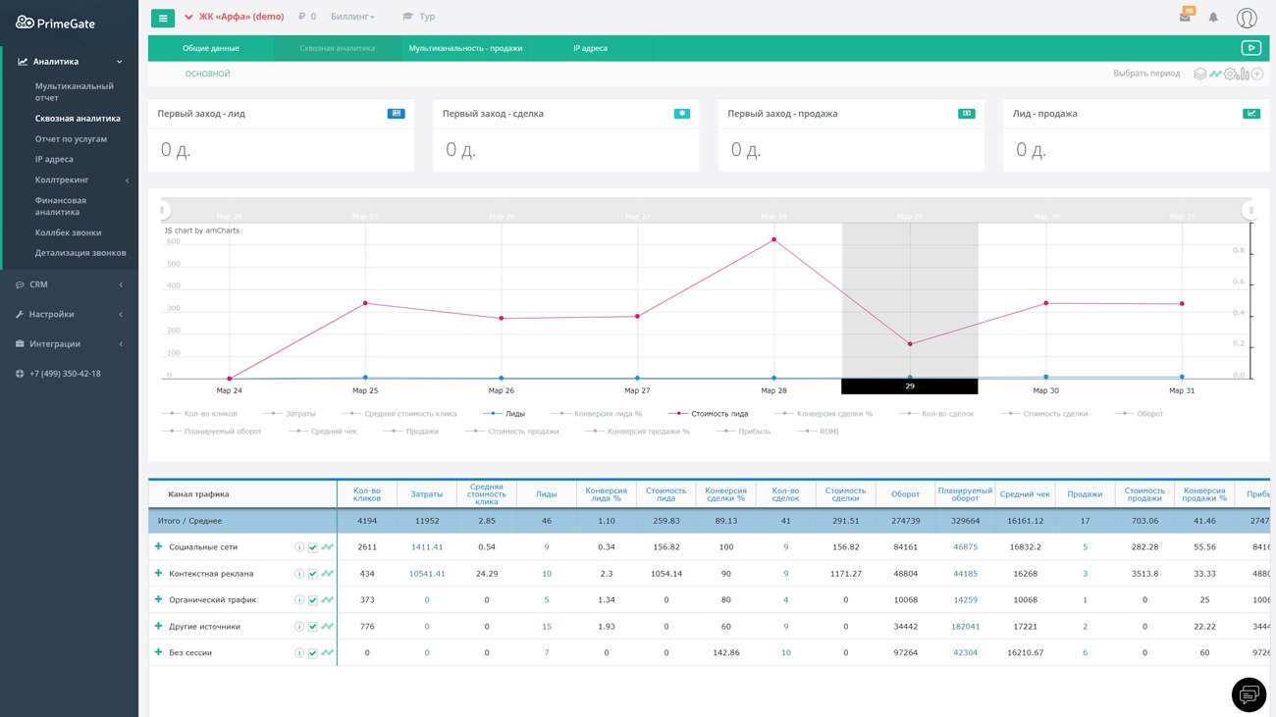Click the video play icon in green bar
The height and width of the screenshot is (717, 1276).
tap(1250, 48)
